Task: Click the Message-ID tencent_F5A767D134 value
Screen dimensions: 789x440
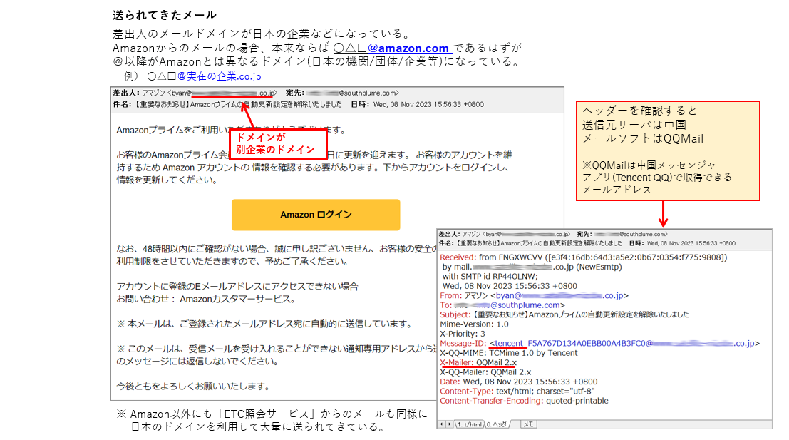Action: pyautogui.click(x=624, y=343)
